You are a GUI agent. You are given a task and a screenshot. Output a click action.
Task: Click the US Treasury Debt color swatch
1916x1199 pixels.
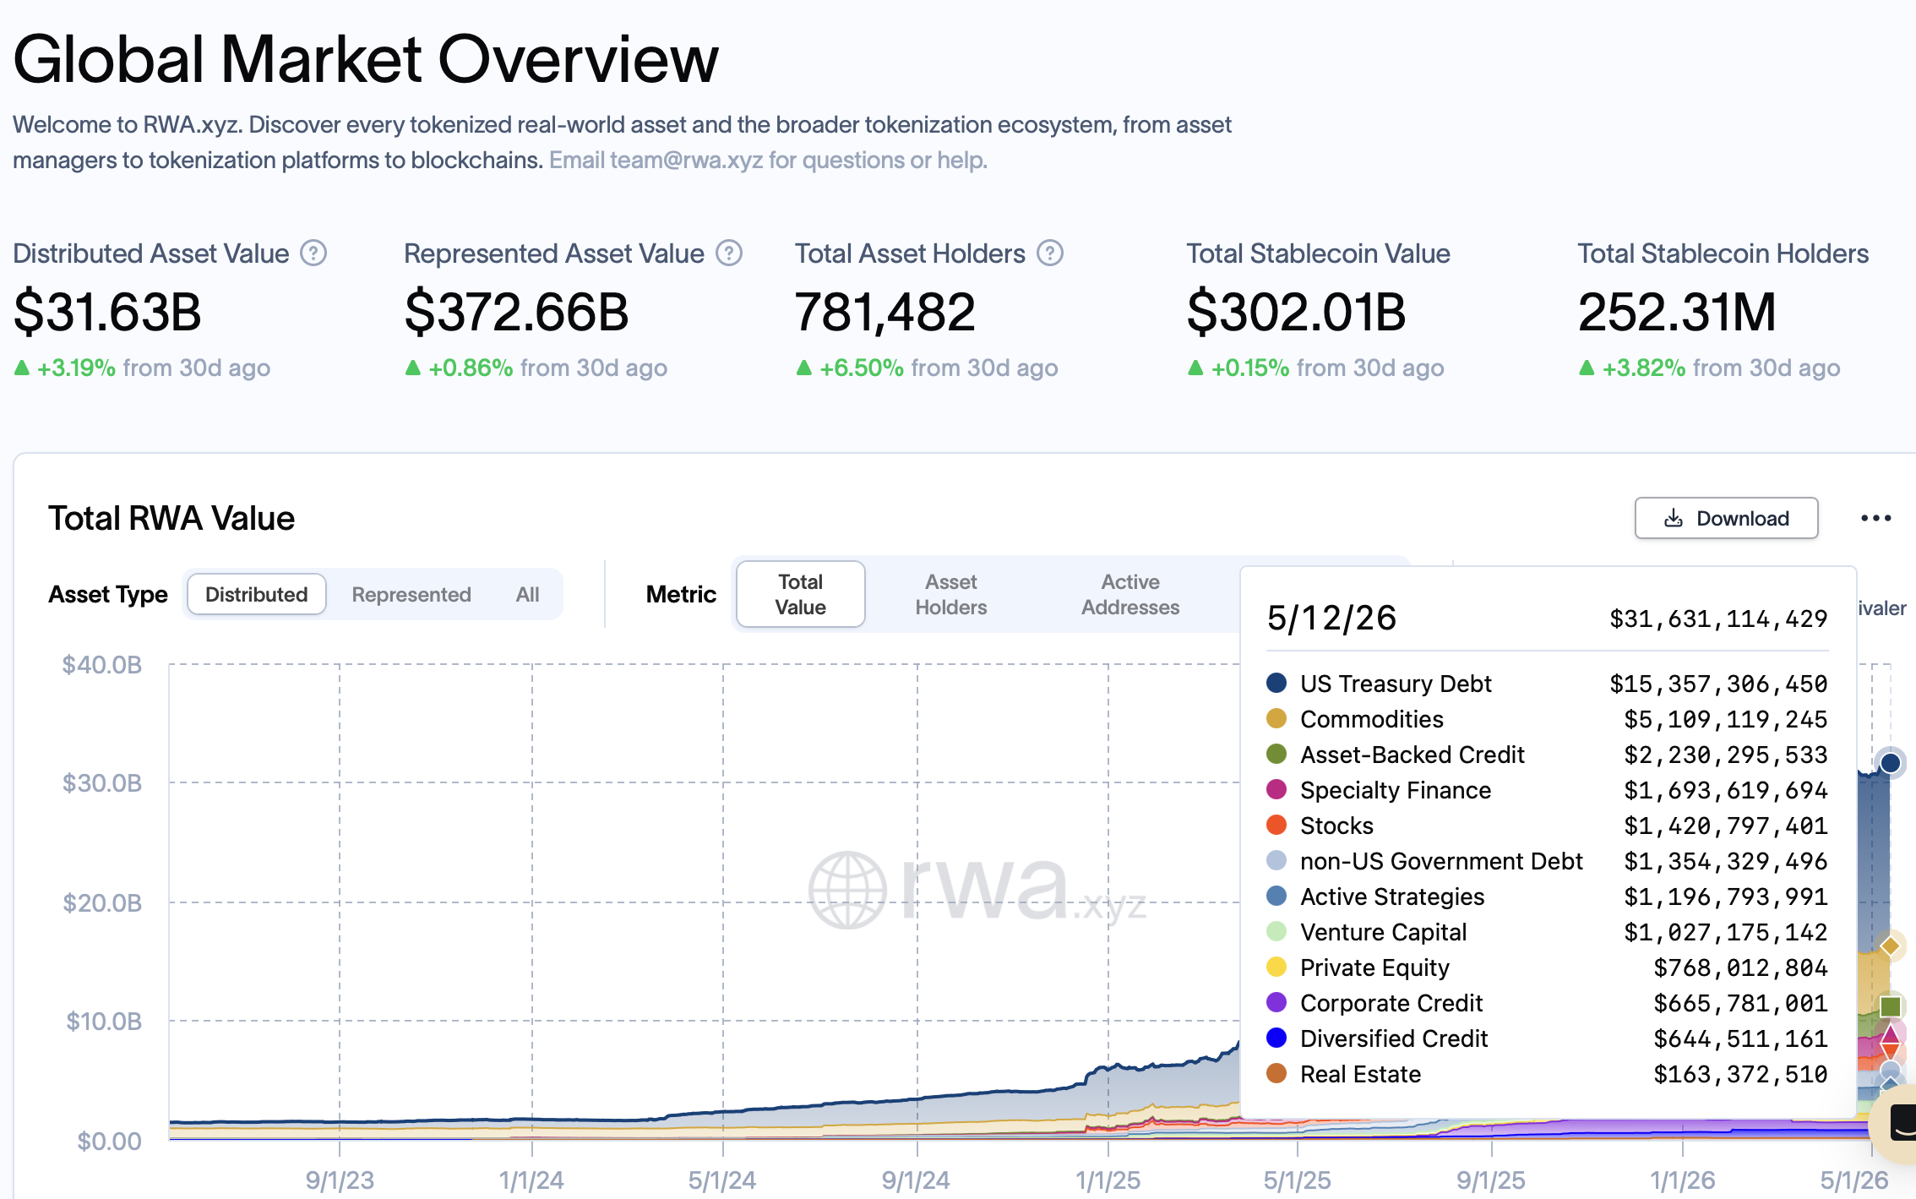tap(1276, 683)
